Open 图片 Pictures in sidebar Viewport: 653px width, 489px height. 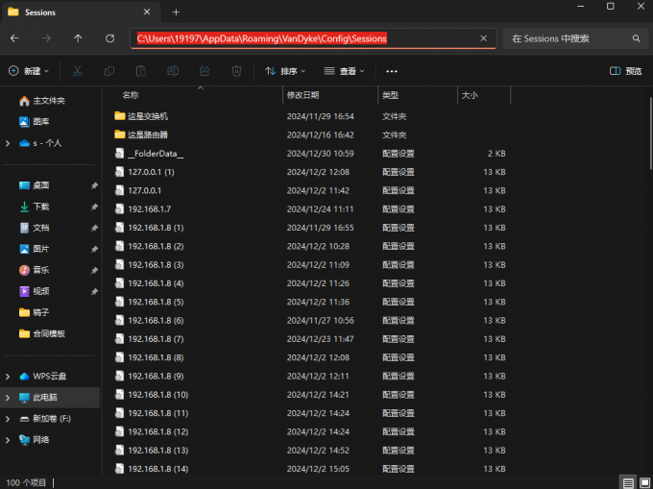click(x=35, y=249)
